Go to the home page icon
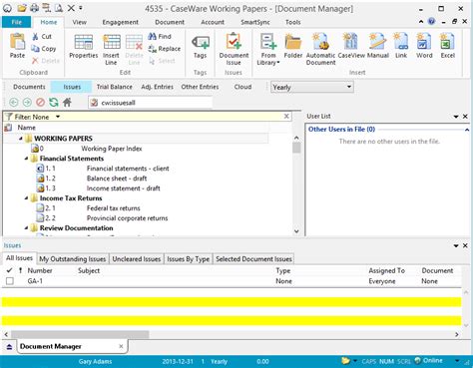The image size is (473, 368). coord(67,102)
